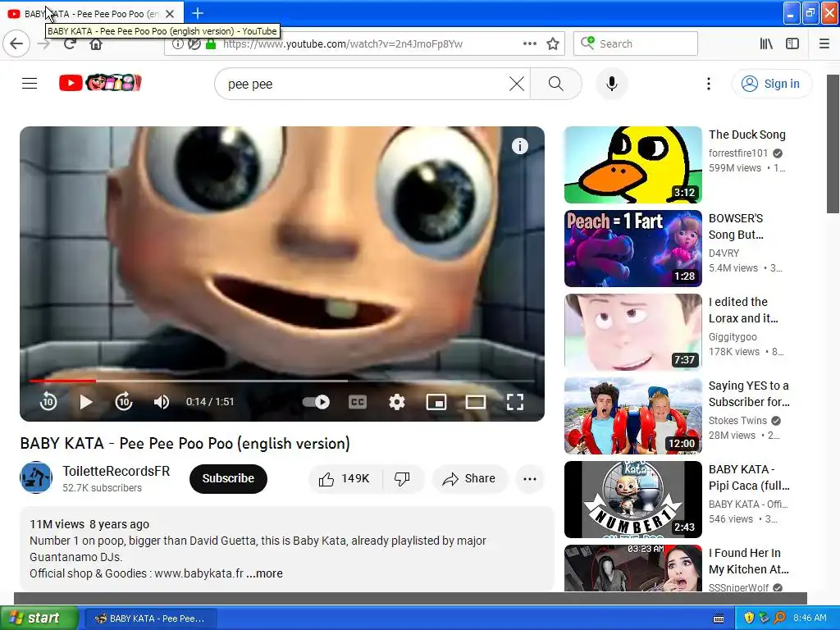Toggle the autoplay switch
Screen dimensions: 840x630
[316, 402]
